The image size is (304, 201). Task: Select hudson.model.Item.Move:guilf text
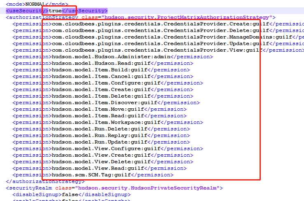click(x=98, y=110)
